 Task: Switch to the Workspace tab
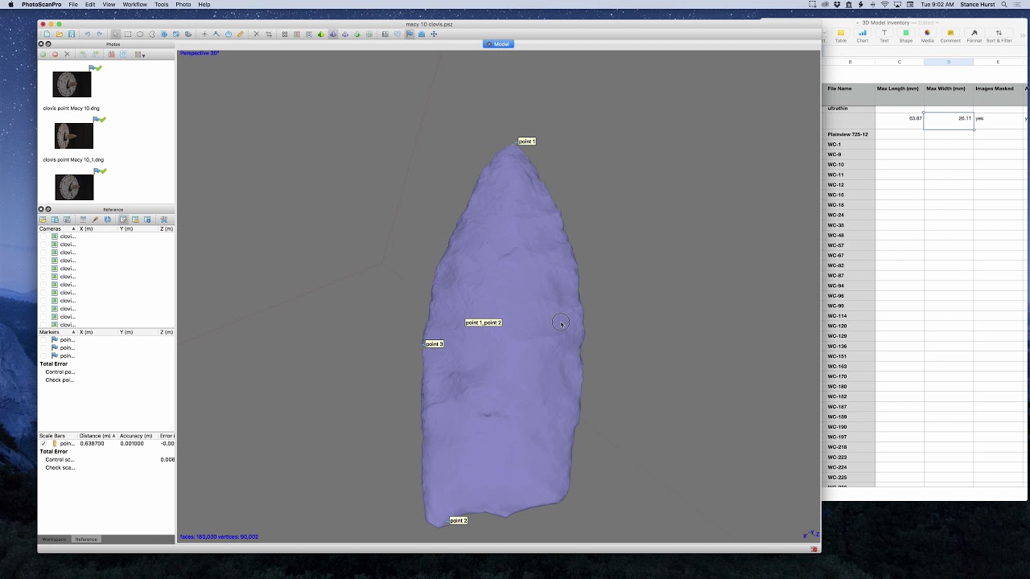pyautogui.click(x=54, y=539)
